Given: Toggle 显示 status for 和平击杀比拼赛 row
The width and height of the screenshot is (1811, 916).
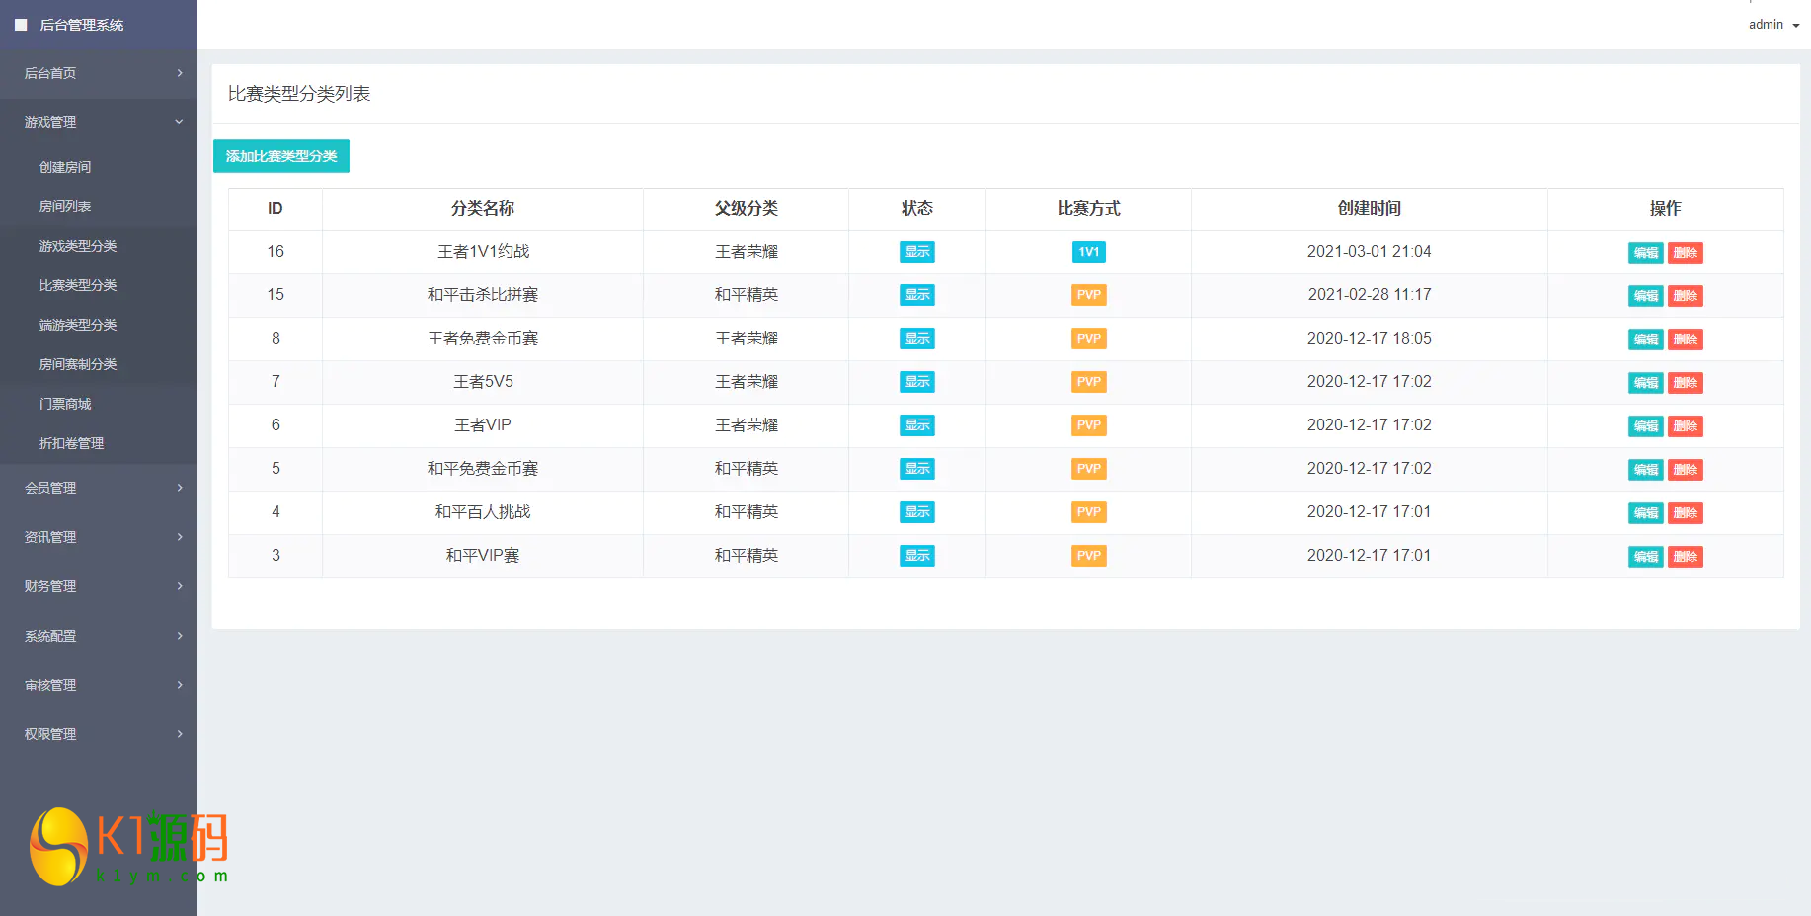Looking at the screenshot, I should click(916, 295).
